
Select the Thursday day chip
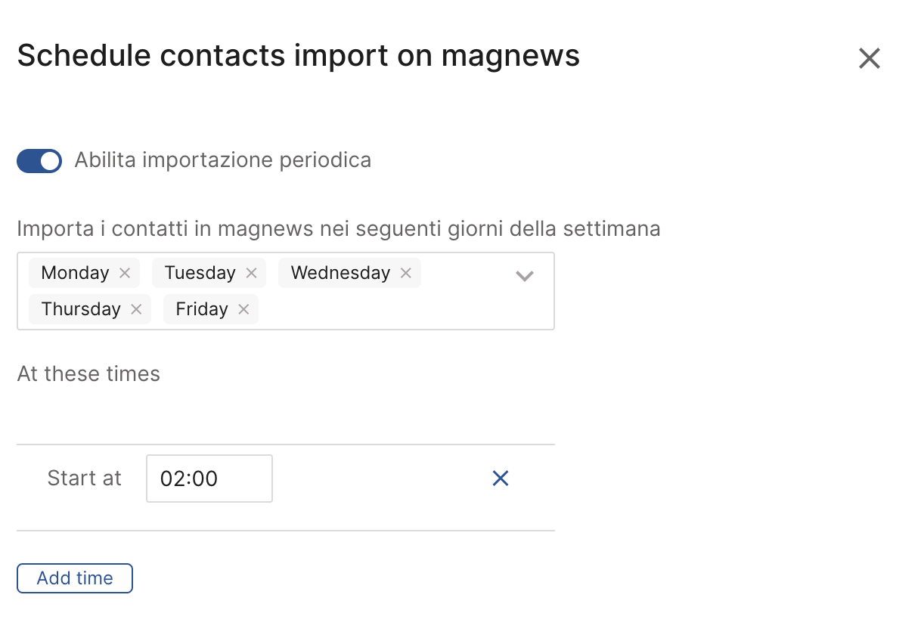[x=81, y=309]
